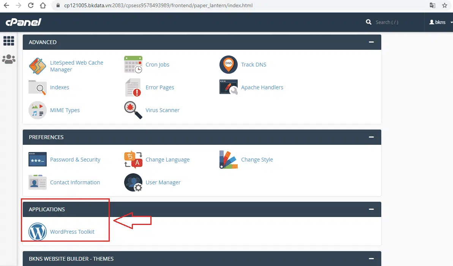Click the Virus Scanner bug icon
453x266 pixels.
(x=133, y=110)
